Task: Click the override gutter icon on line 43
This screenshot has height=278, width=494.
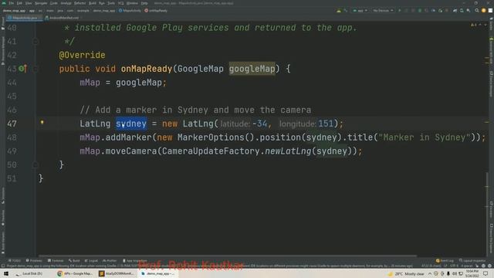Action: 22,69
